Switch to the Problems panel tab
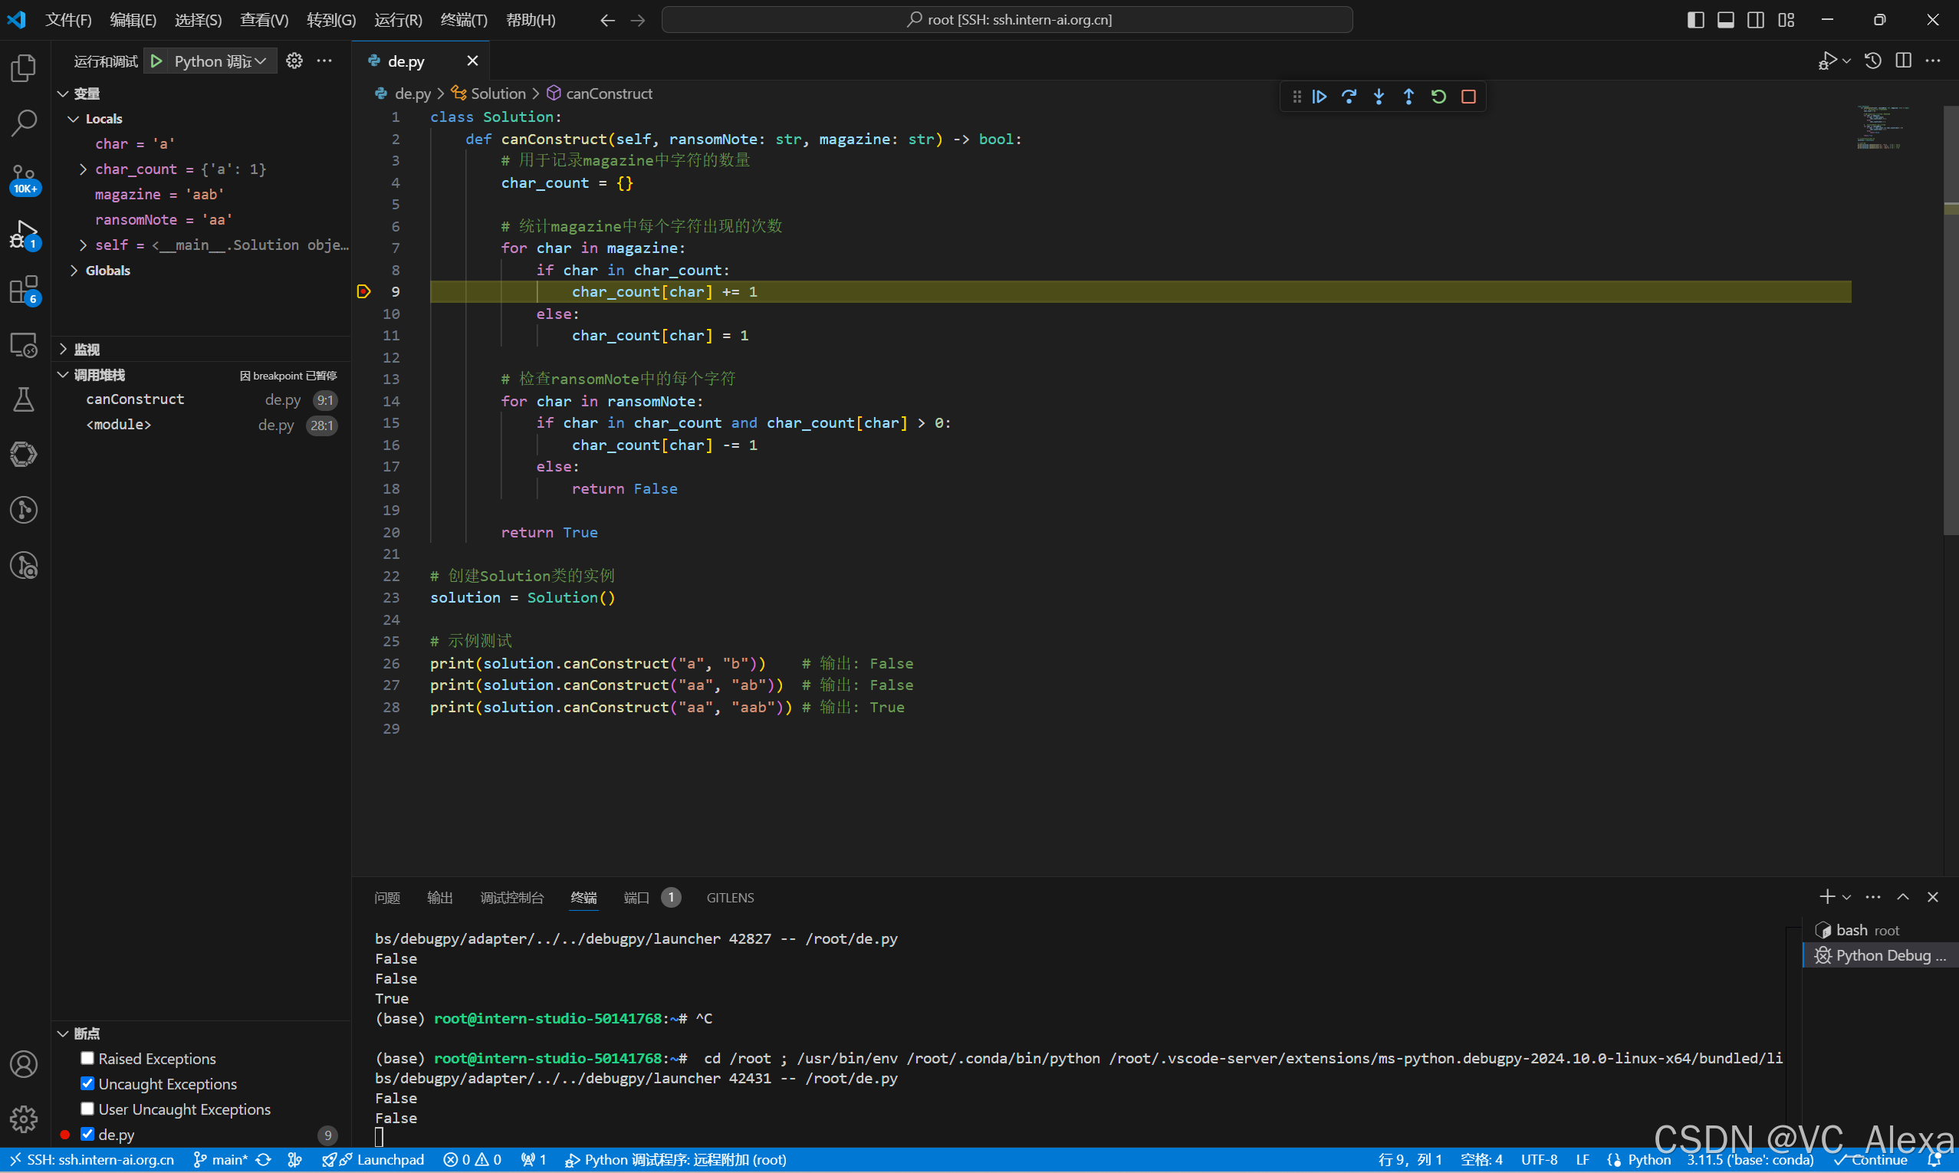Screen dimensions: 1959x1173 387,897
